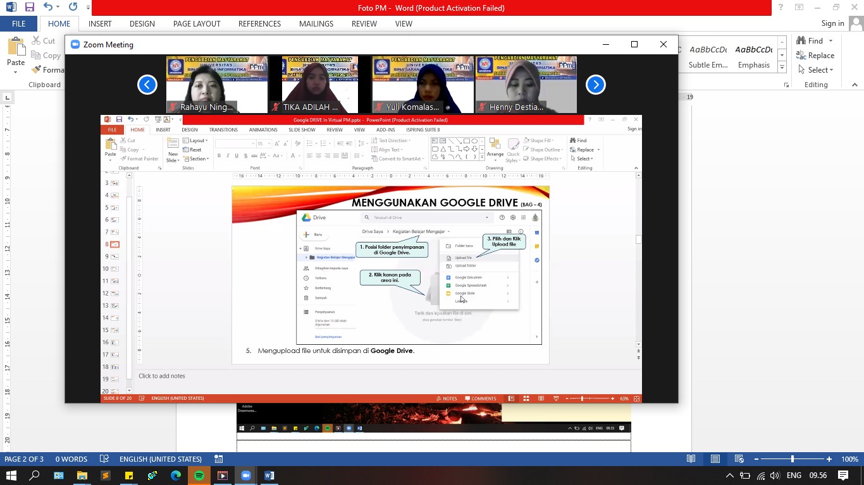The image size is (864, 485).
Task: Switch to the PAGE LAYOUT tab
Action: pos(197,23)
